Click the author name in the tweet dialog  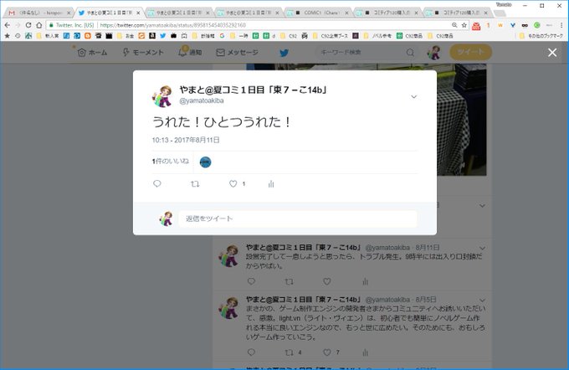pyautogui.click(x=253, y=90)
